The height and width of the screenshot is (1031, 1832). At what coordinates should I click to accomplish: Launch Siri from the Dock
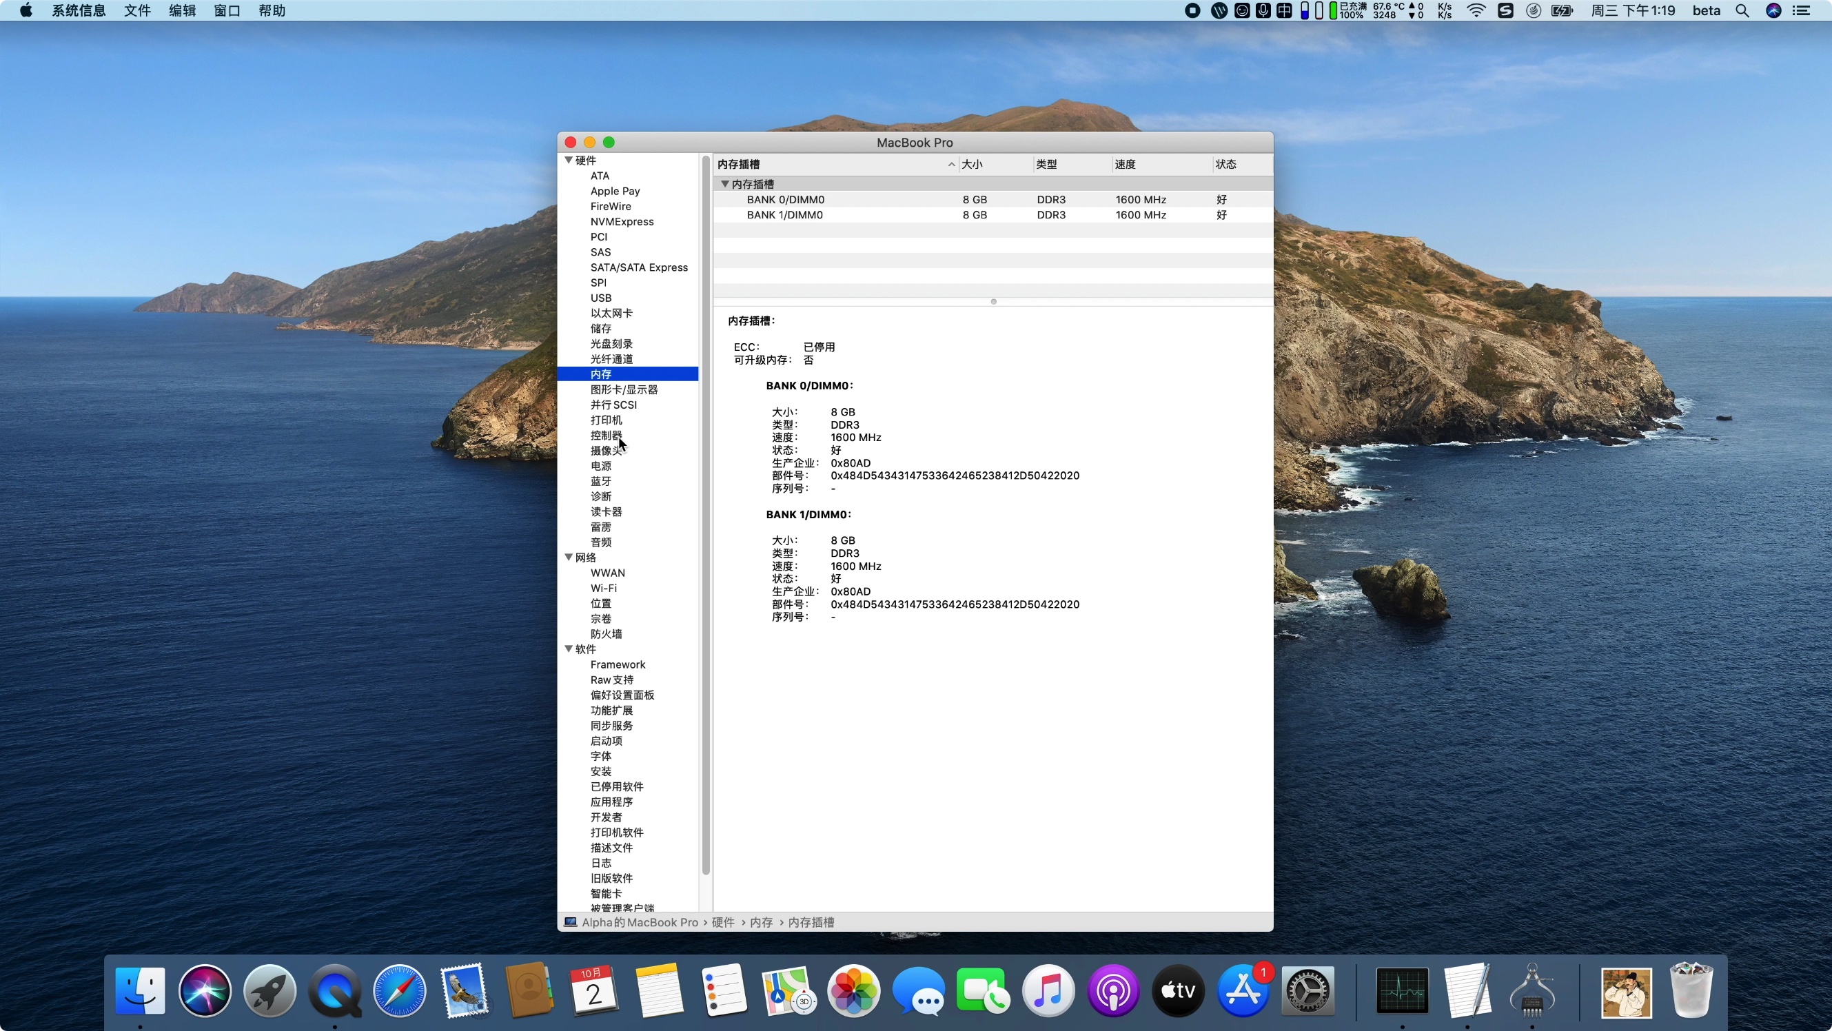[205, 990]
